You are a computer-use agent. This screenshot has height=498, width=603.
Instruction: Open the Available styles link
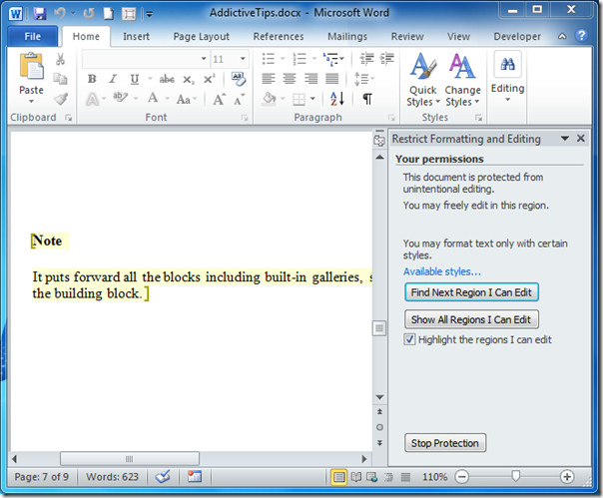(x=442, y=271)
